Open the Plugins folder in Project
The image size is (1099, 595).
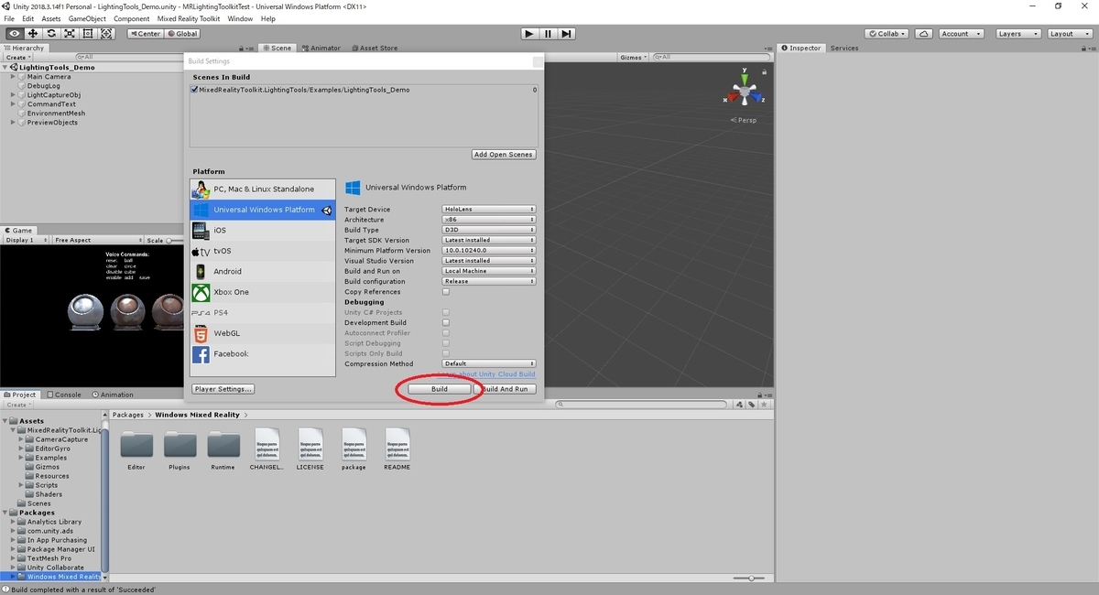click(180, 449)
